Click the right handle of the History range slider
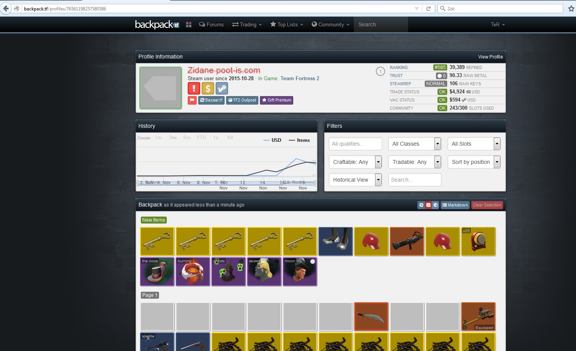 (315, 183)
